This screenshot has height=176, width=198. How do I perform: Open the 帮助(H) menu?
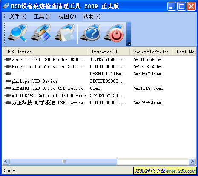tap(92, 17)
